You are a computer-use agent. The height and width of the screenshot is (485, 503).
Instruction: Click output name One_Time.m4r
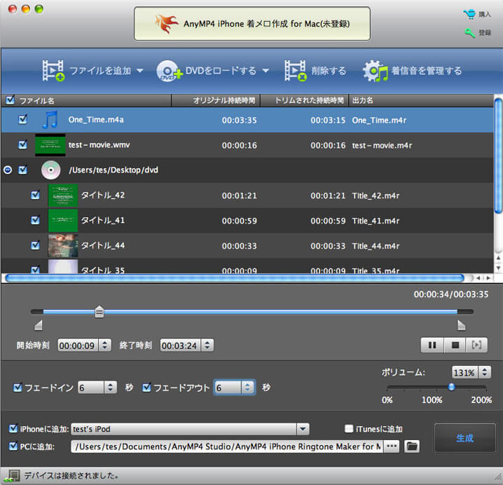[379, 121]
